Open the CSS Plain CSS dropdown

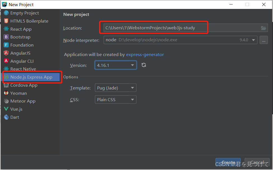pos(116,99)
